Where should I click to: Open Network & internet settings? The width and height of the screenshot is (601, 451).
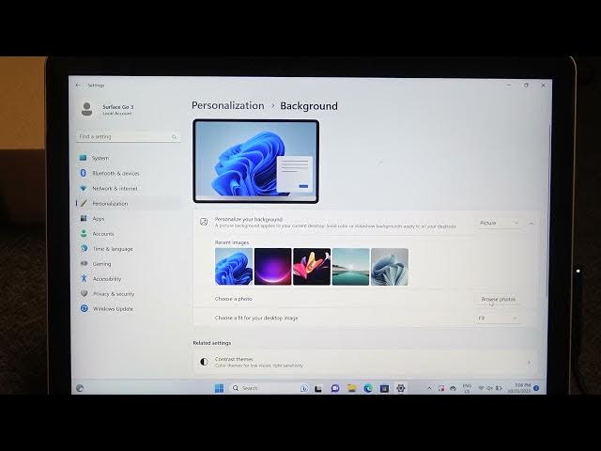pyautogui.click(x=128, y=188)
